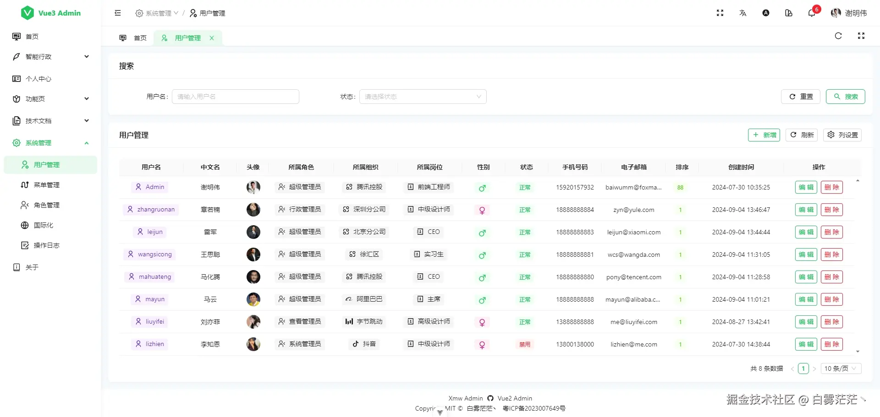Open notifications bell with 6 badge
Screen dimensions: 880x417
[812, 13]
